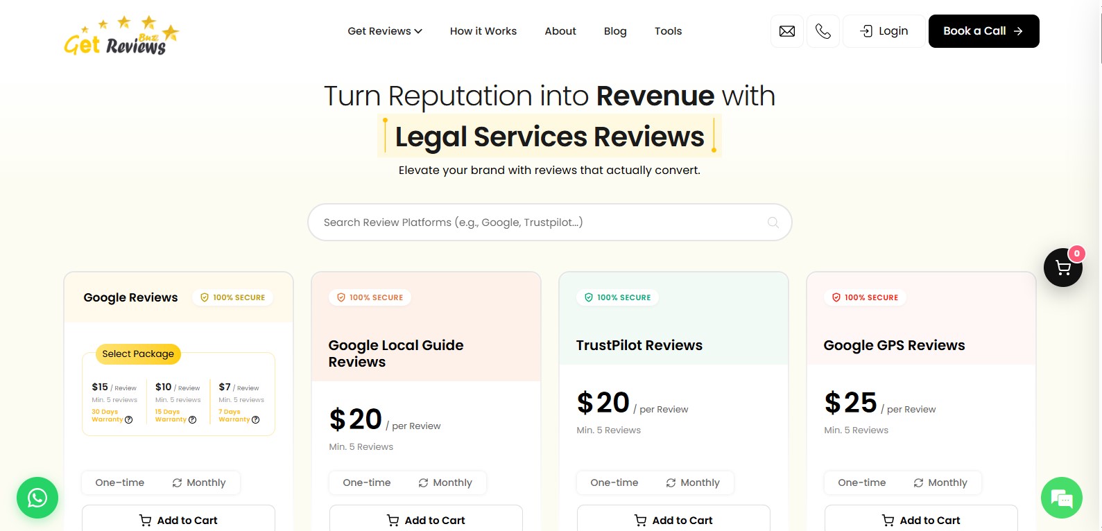The height and width of the screenshot is (531, 1102).
Task: Click 15 Days Warranty help icon
Action: point(192,419)
